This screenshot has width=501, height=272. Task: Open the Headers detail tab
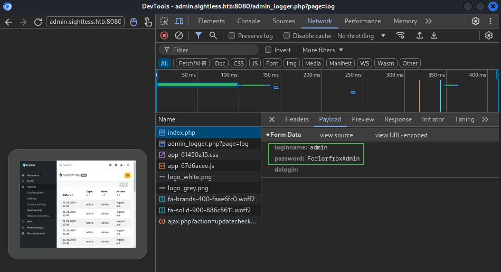[x=297, y=119]
